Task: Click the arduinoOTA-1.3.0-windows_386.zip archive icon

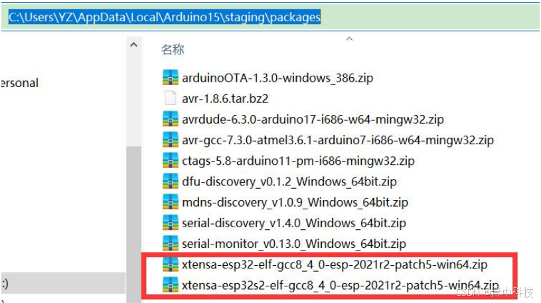Action: (170, 77)
